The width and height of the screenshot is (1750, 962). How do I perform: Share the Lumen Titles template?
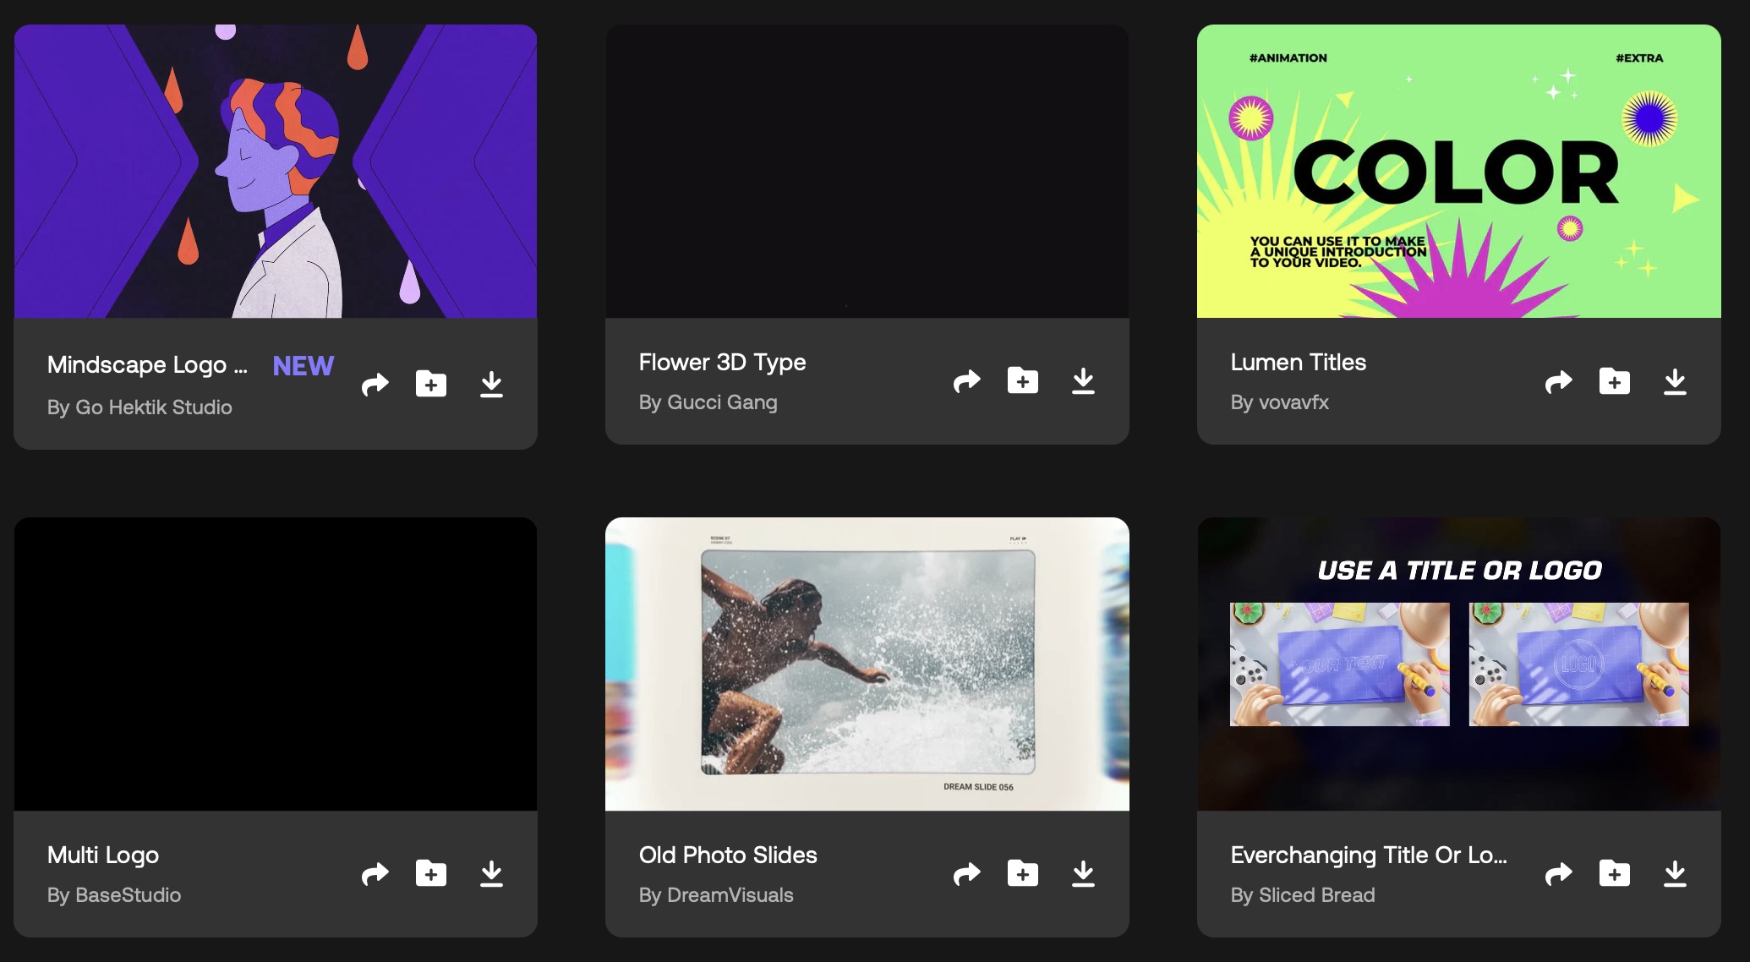[1558, 382]
